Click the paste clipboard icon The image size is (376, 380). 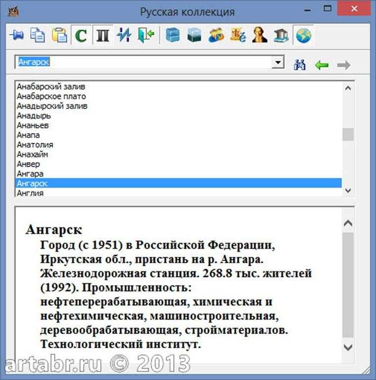(x=59, y=35)
